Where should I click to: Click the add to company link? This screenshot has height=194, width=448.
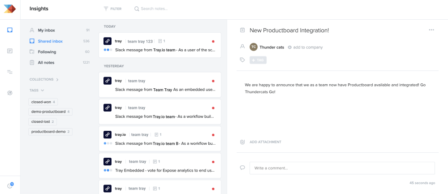click(305, 47)
